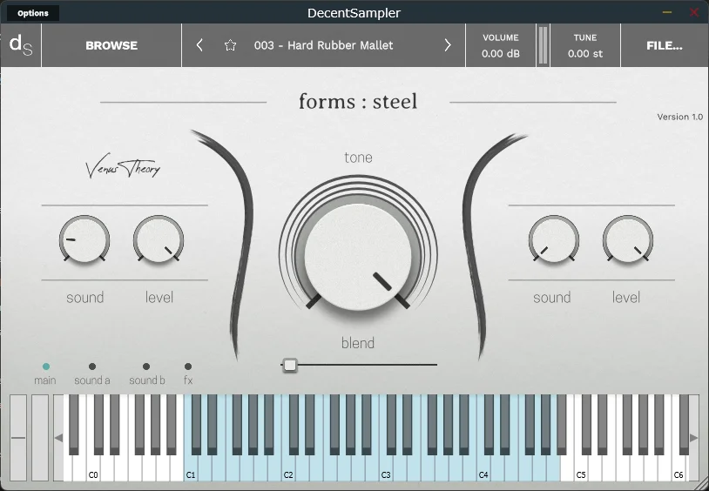Viewport: 709px width, 491px height.
Task: Click the left panel sound knob
Action: coord(84,239)
